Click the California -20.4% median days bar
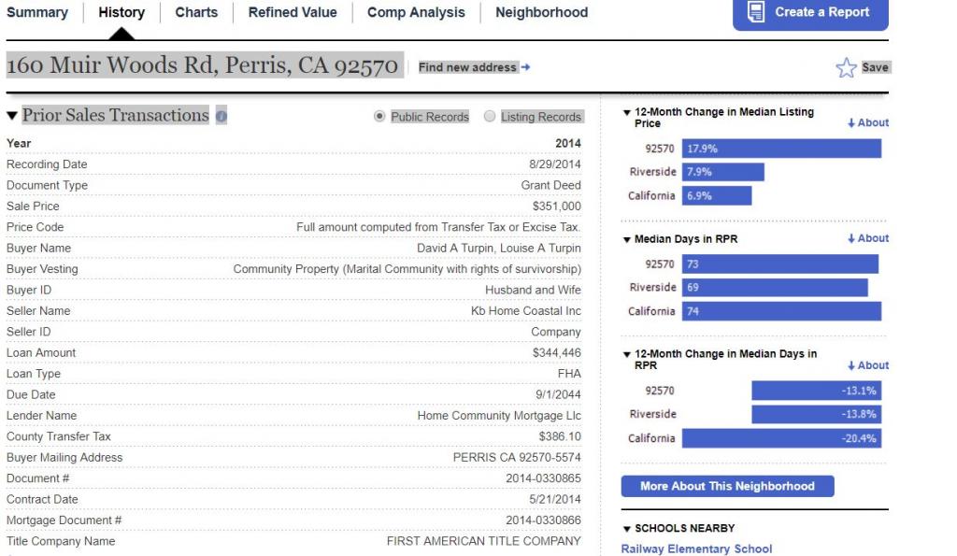This screenshot has width=957, height=556. tap(781, 438)
